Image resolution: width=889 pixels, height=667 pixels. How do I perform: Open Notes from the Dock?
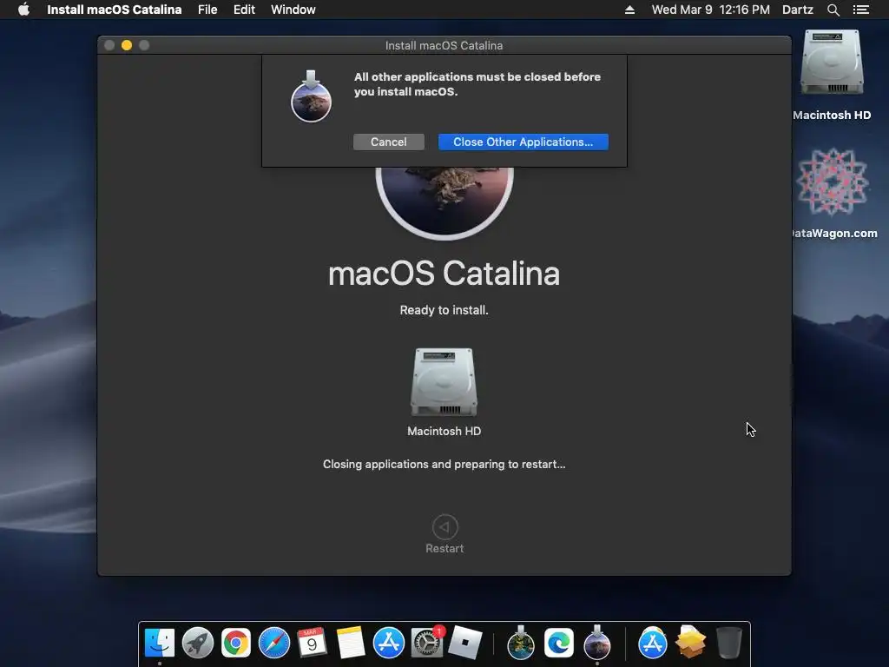[x=351, y=643]
